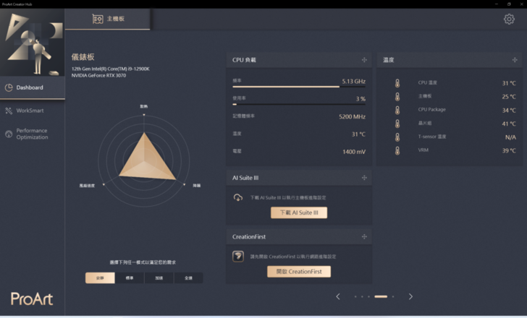This screenshot has width=527, height=318.
Task: Click the AI Suite III panel title
Action: pos(245,178)
